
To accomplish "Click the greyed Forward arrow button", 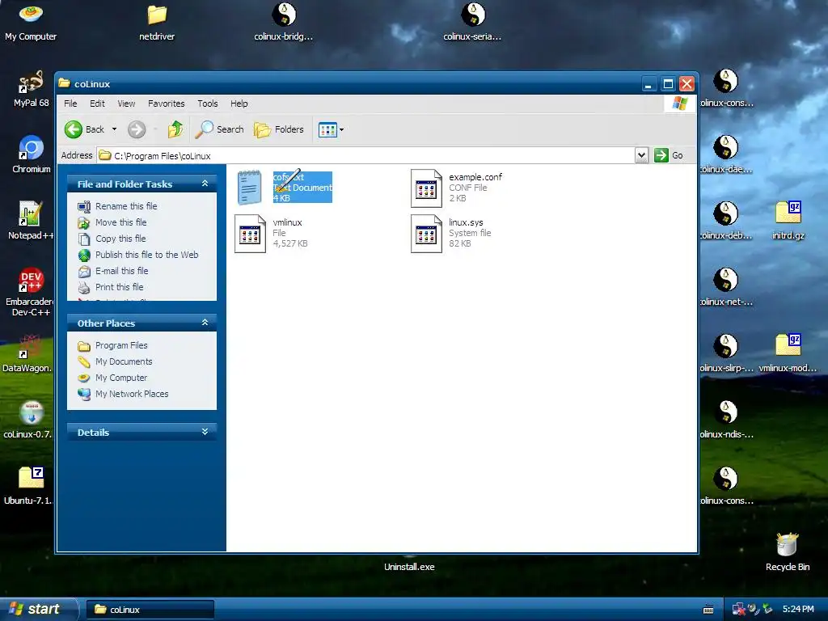I will [x=136, y=129].
